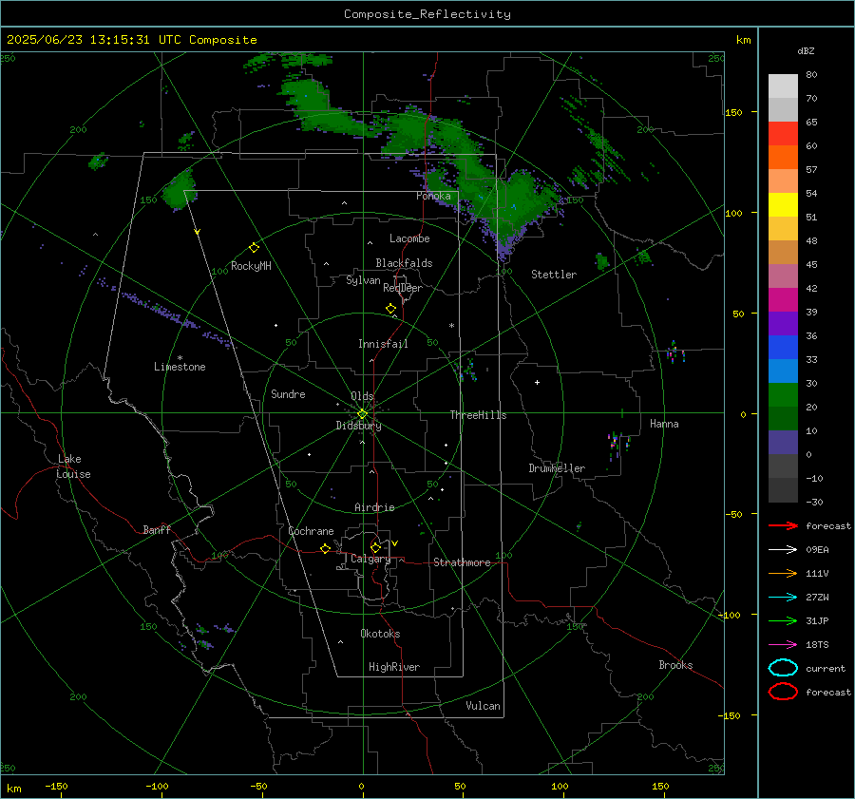Click the Okotoks city label
Screen dimensions: 855x799
[x=380, y=634]
